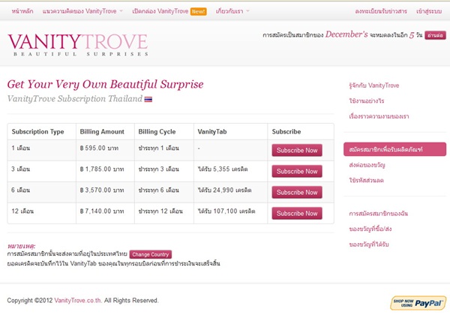Click the December's text in the header notice
Screen dimensions: 450x315
346,34
